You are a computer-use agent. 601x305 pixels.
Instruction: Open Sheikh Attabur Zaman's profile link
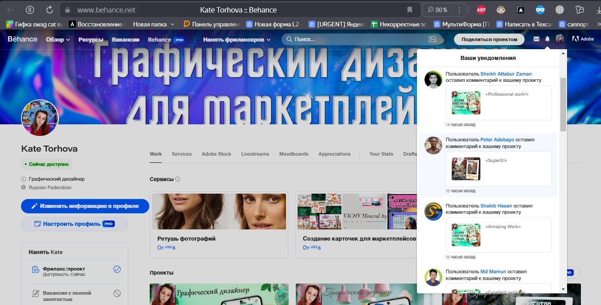(506, 74)
